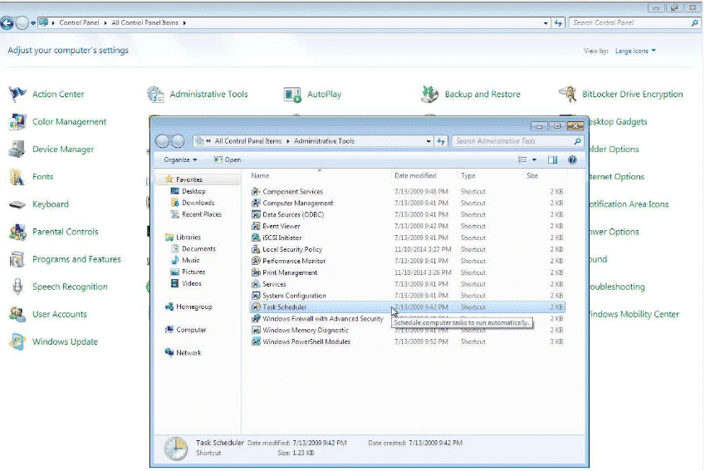Click the Computer Management shortcut icon
This screenshot has height=471, width=710.
click(256, 204)
